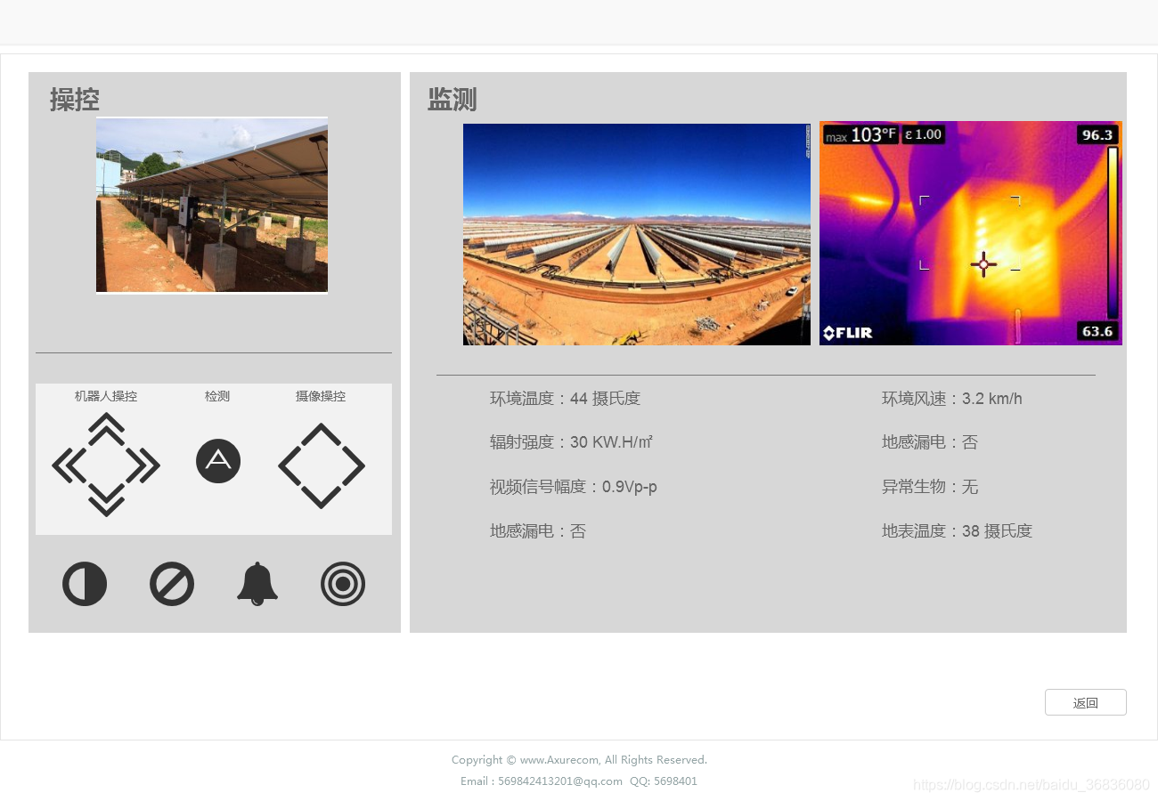The width and height of the screenshot is (1158, 801).
Task: Click the 摄像操控 label
Action: [x=321, y=396]
